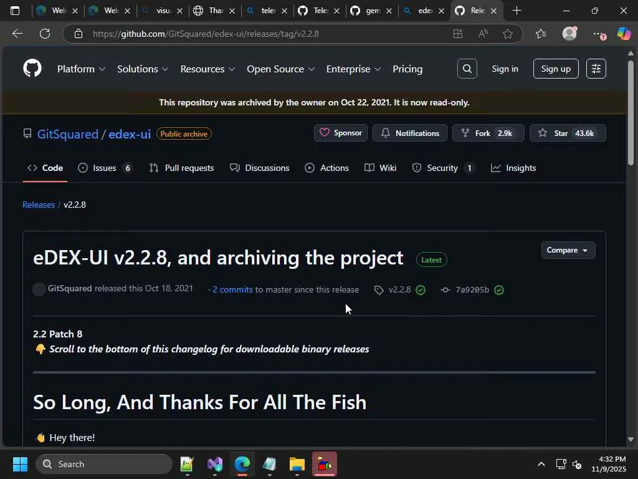Open the Favorites list icon
This screenshot has width=638, height=479.
(x=541, y=34)
